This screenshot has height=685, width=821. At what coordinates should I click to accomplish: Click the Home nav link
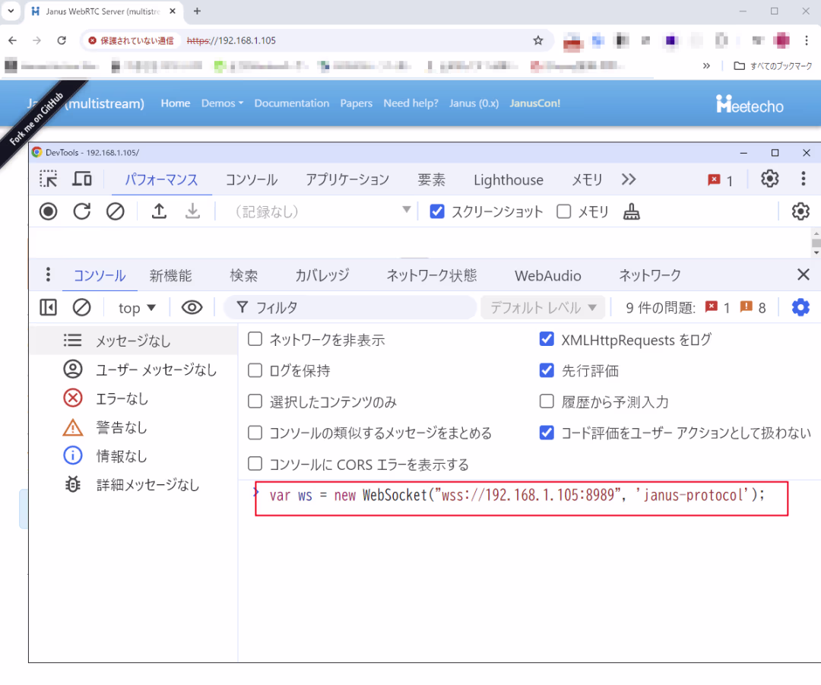176,103
